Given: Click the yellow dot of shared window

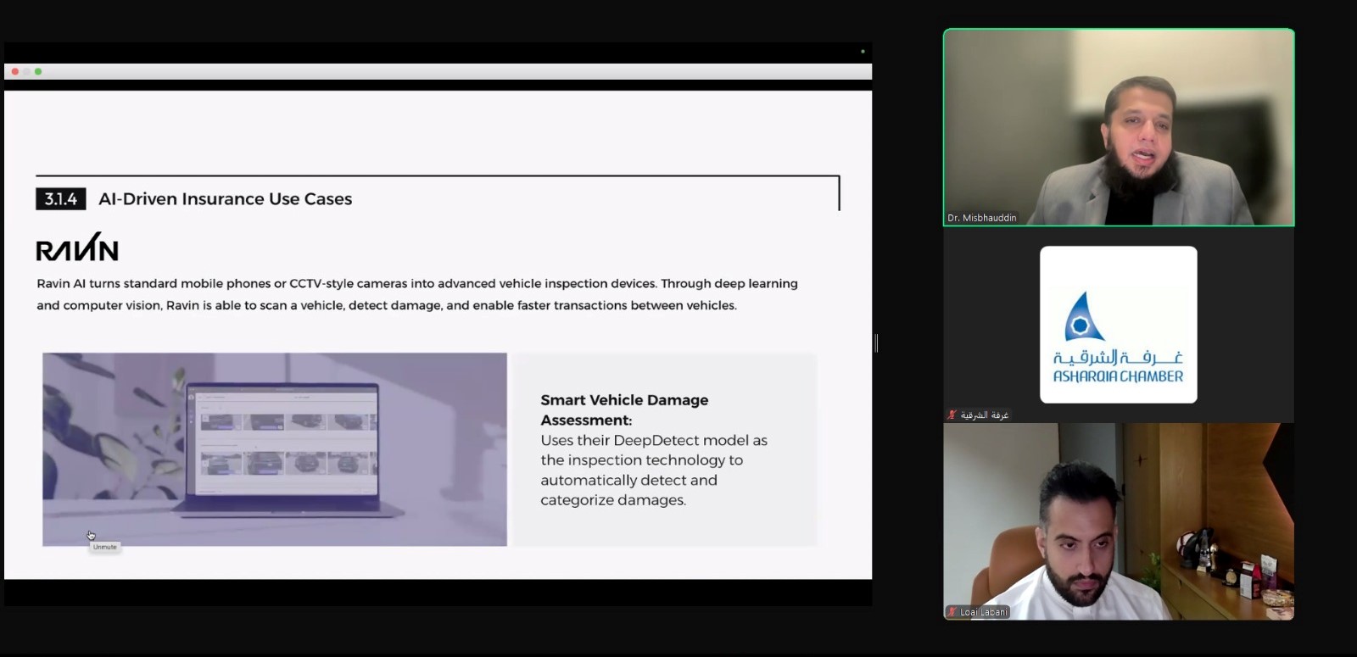Looking at the screenshot, I should (x=26, y=71).
